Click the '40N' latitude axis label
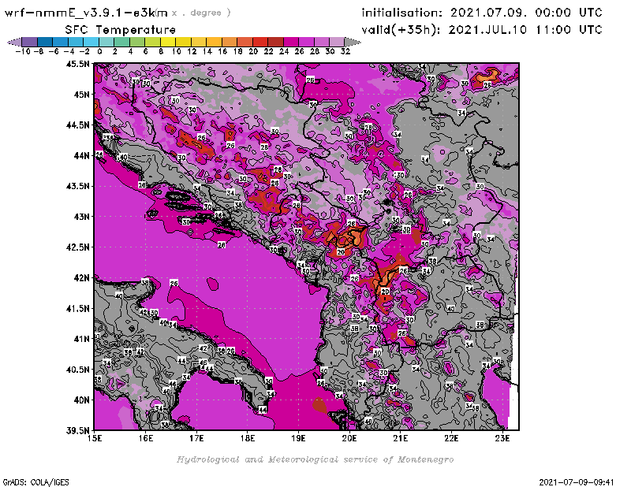Image resolution: width=631 pixels, height=487 pixels. (x=81, y=400)
